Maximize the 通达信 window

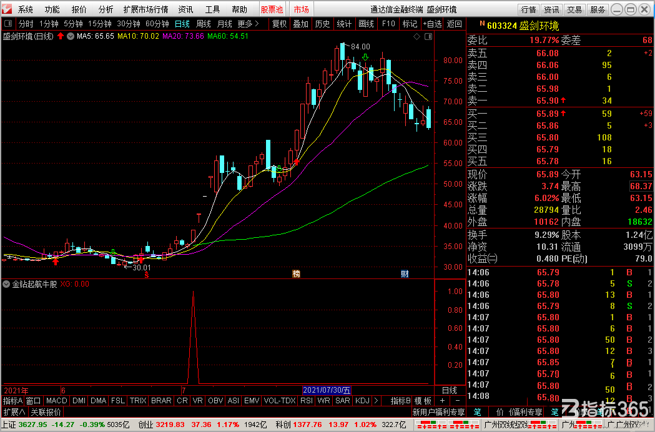(x=631, y=9)
